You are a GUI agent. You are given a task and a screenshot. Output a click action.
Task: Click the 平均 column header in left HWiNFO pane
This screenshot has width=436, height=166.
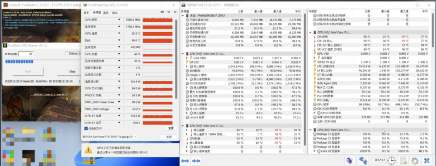[297, 11]
